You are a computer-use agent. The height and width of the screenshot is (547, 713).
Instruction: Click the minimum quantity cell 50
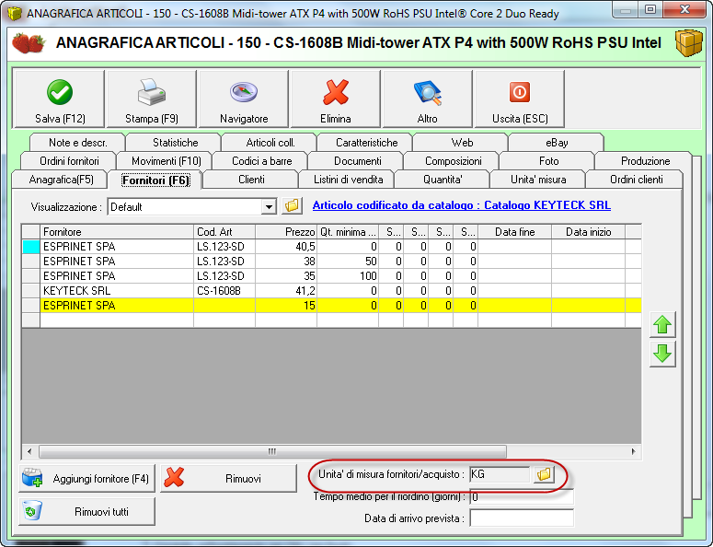tap(348, 262)
